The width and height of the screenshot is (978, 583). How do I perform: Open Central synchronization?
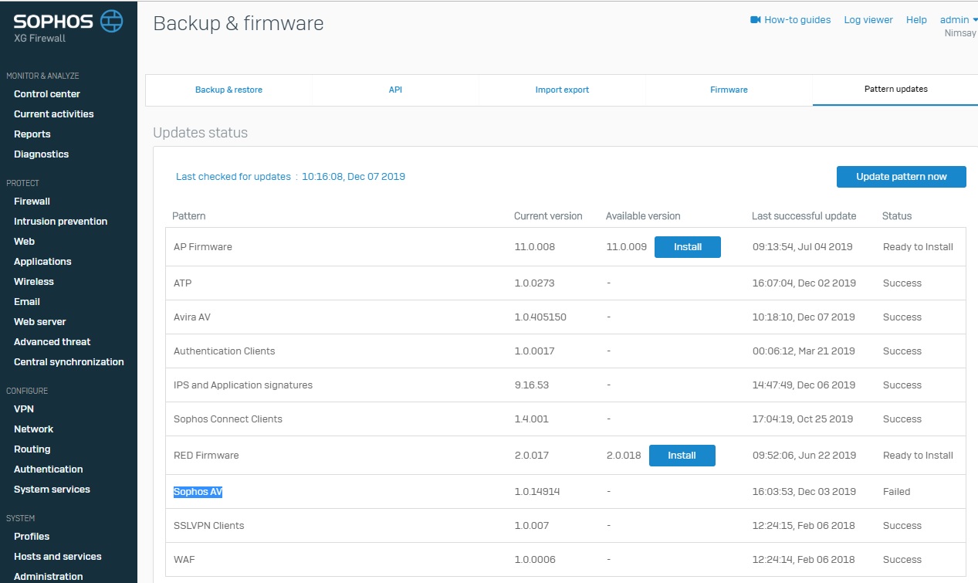click(x=69, y=362)
